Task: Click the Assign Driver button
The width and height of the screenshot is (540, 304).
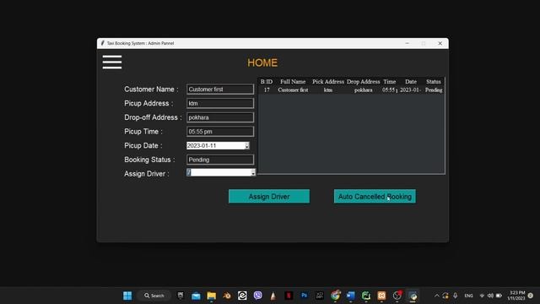Action: [x=269, y=197]
